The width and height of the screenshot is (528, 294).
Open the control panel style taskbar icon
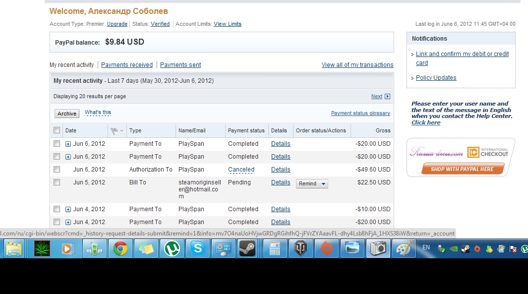223,249
